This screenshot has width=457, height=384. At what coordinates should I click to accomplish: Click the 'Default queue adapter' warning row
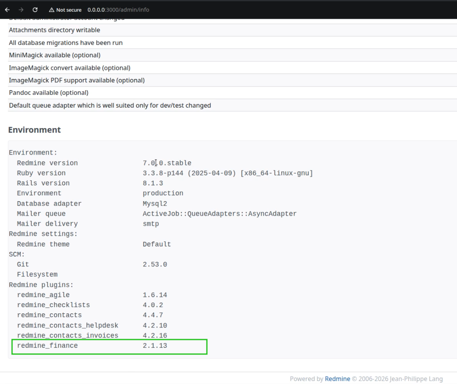tap(232, 105)
